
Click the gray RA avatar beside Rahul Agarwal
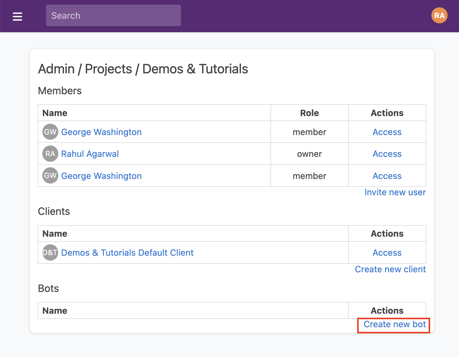click(50, 154)
